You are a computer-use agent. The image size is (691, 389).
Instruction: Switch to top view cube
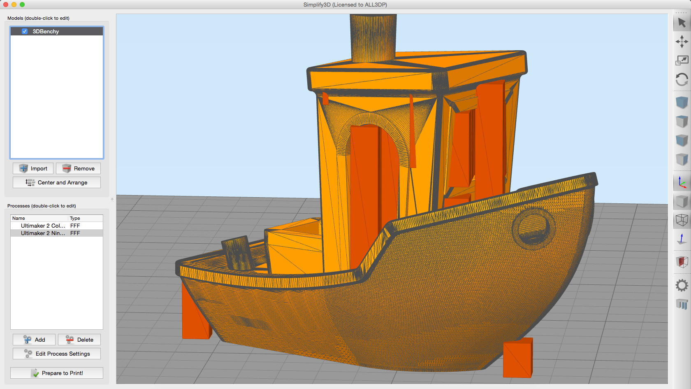[682, 121]
